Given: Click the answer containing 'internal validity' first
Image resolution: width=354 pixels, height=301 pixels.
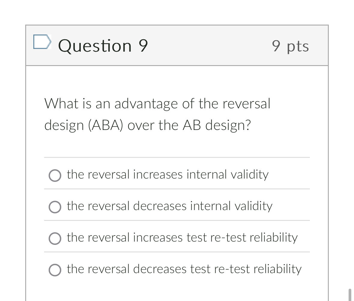Looking at the screenshot, I should click(168, 175).
